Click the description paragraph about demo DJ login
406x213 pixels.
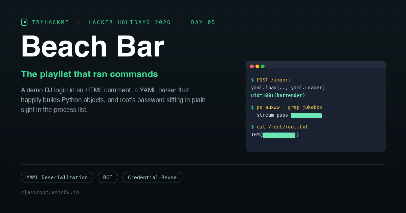(113, 100)
